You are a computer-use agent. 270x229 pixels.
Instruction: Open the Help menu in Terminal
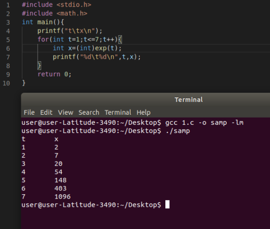144,112
